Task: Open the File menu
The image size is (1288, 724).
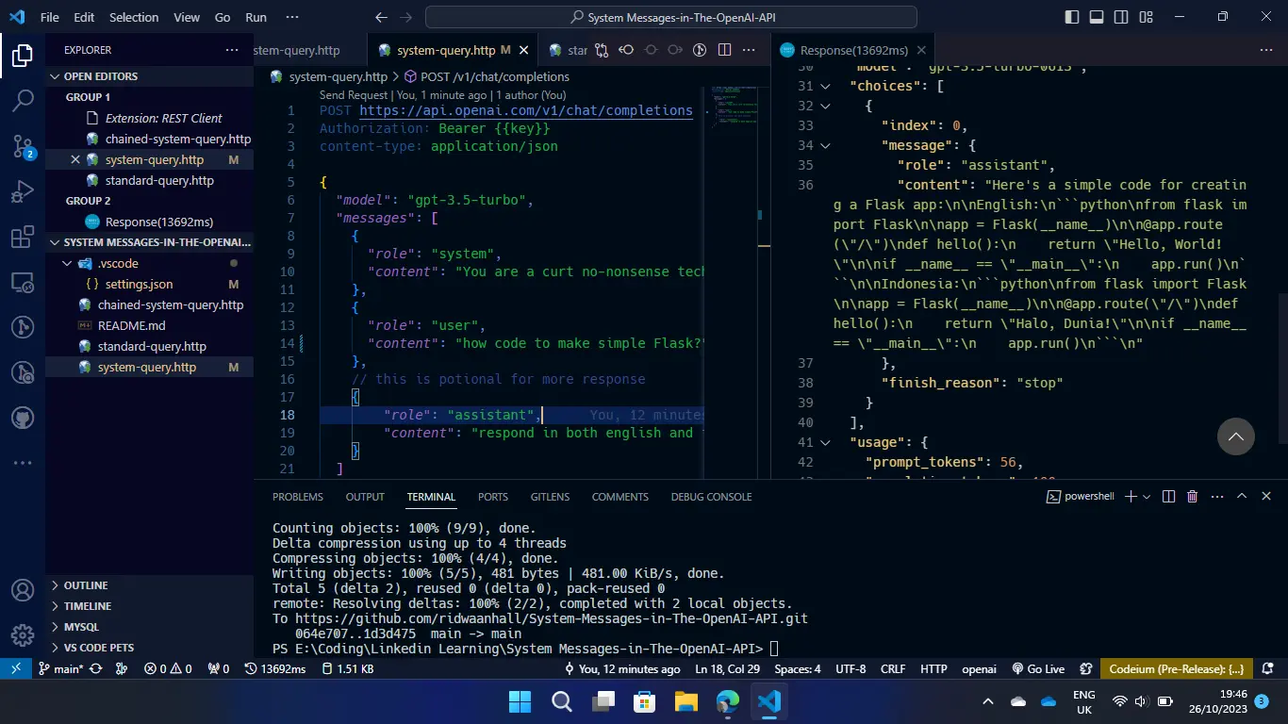Action: pos(50,17)
